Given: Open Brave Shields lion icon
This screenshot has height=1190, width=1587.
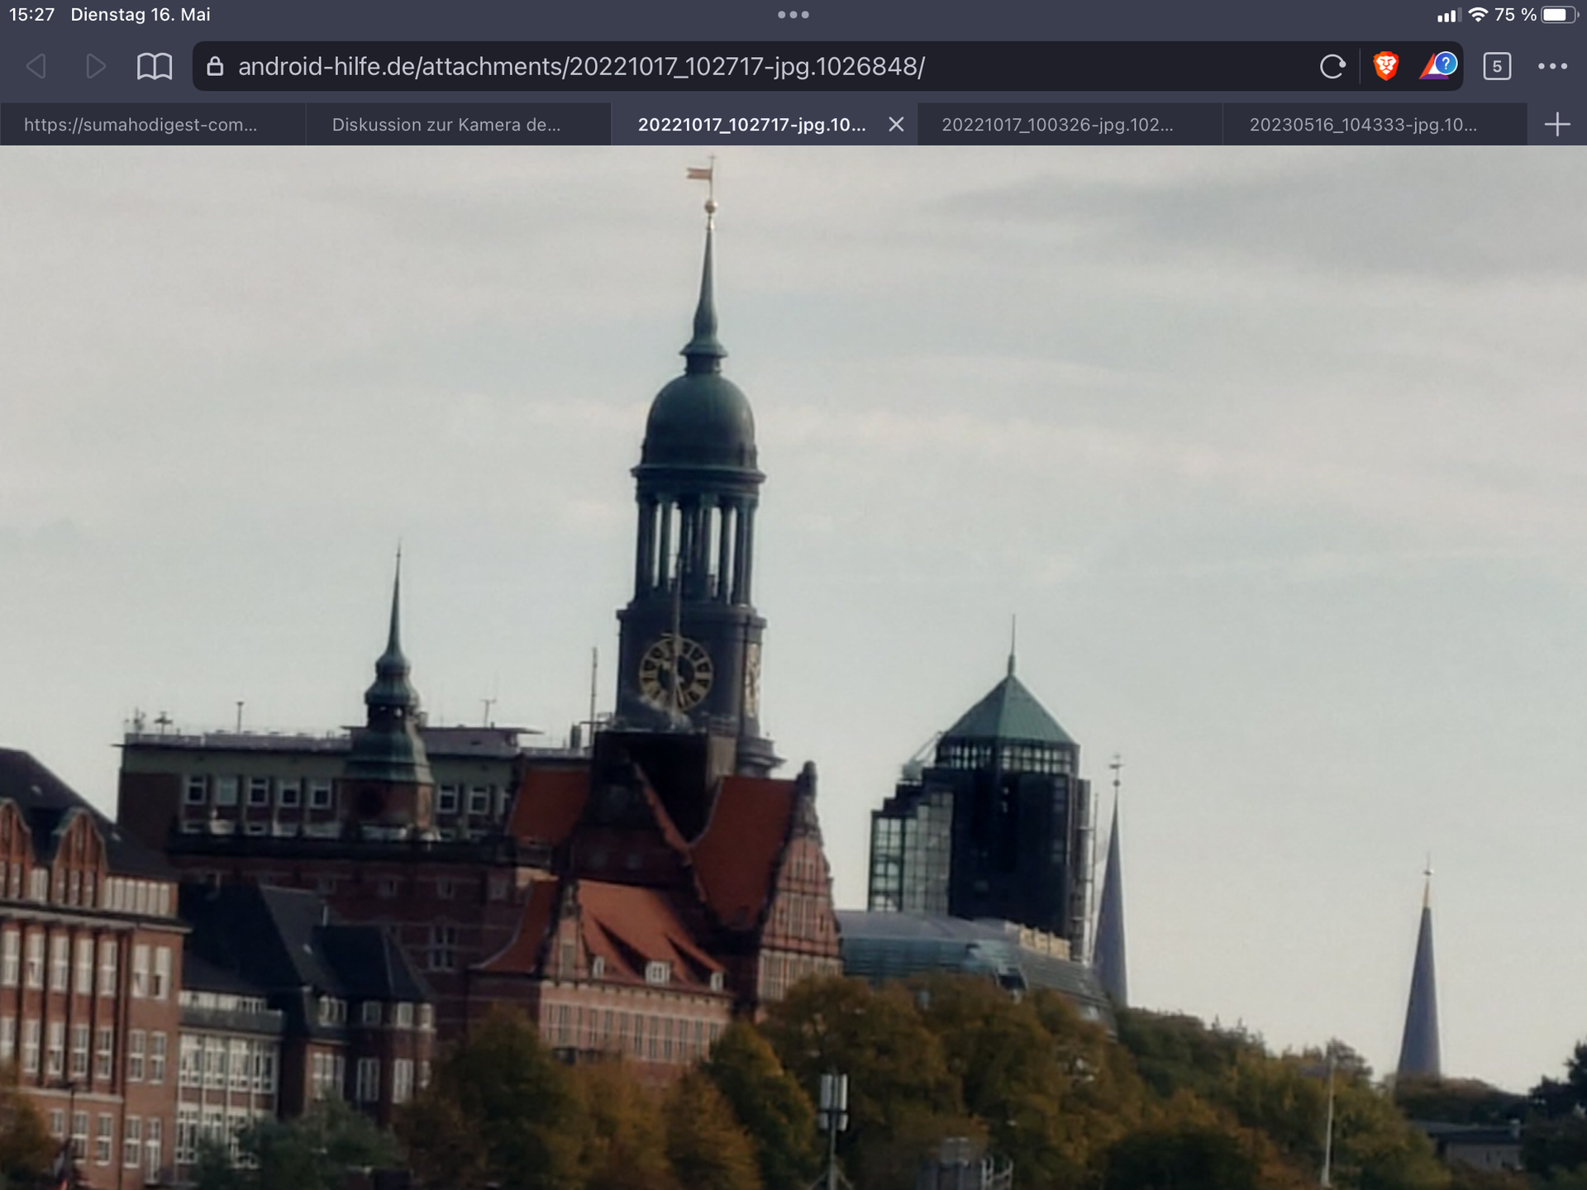Looking at the screenshot, I should (x=1386, y=66).
